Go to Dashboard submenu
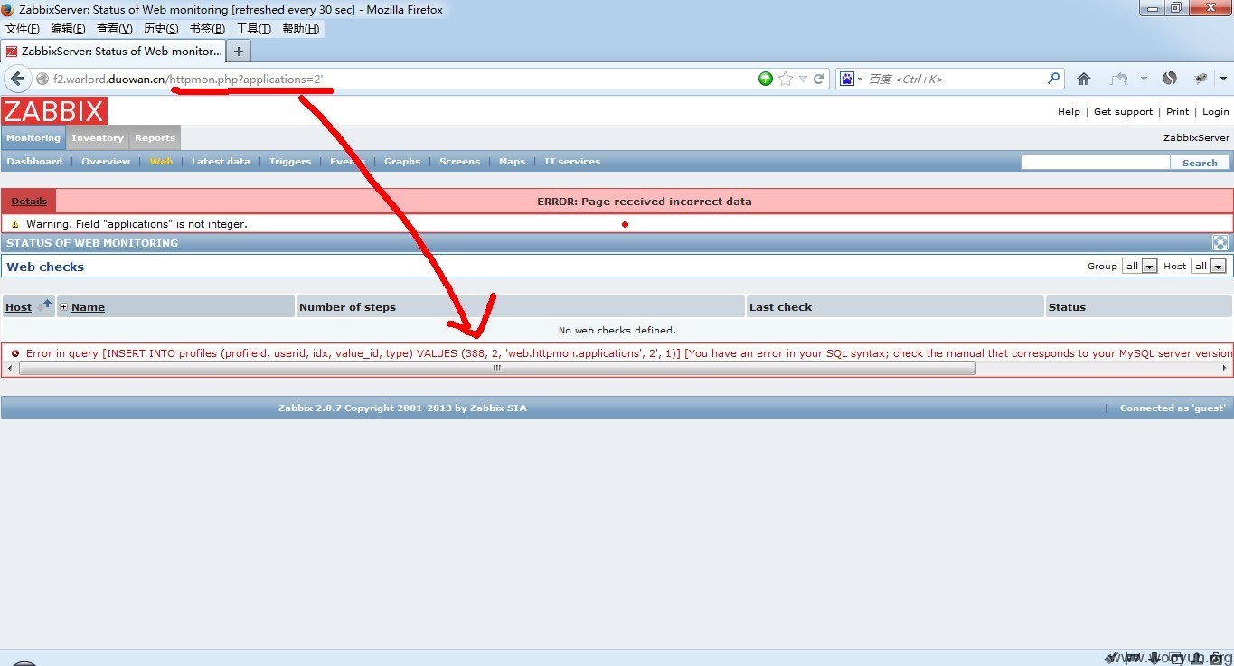 click(x=34, y=162)
